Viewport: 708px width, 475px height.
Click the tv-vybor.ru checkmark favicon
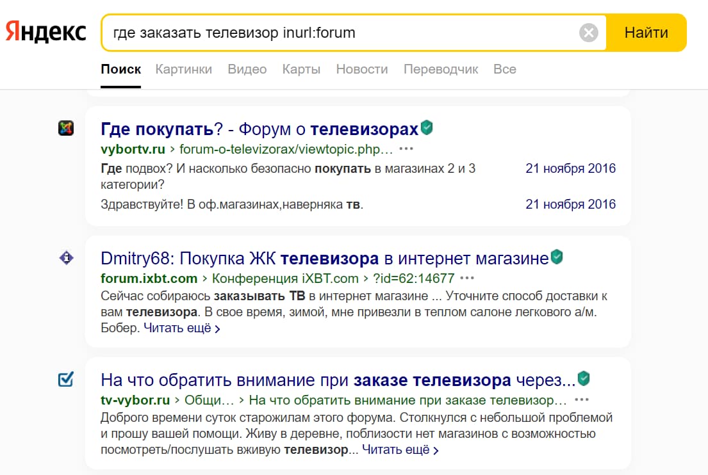click(66, 380)
